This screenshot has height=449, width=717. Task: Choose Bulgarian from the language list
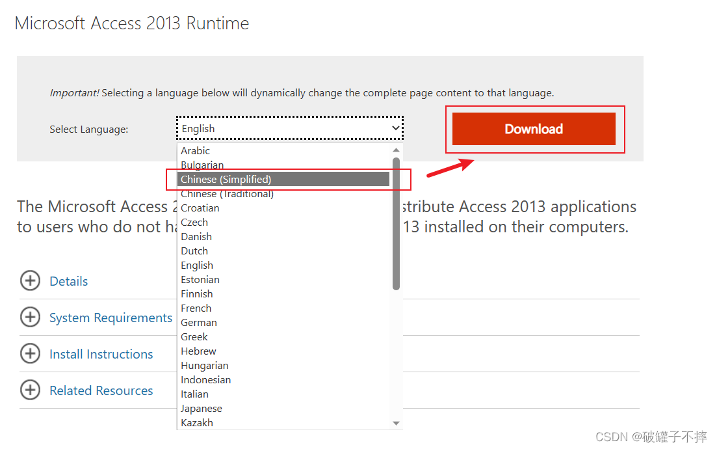tap(283, 165)
